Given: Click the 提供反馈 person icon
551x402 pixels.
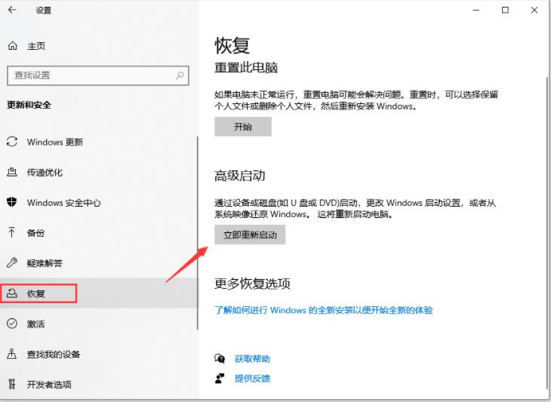Looking at the screenshot, I should [x=220, y=378].
